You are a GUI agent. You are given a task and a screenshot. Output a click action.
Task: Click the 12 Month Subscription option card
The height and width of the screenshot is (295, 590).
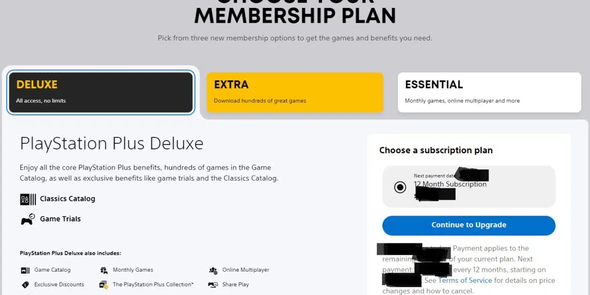469,186
